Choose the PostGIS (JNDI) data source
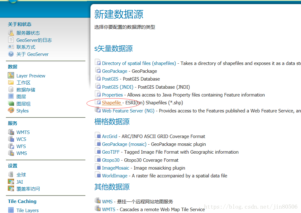The height and width of the screenshot is (213, 301). [118, 87]
